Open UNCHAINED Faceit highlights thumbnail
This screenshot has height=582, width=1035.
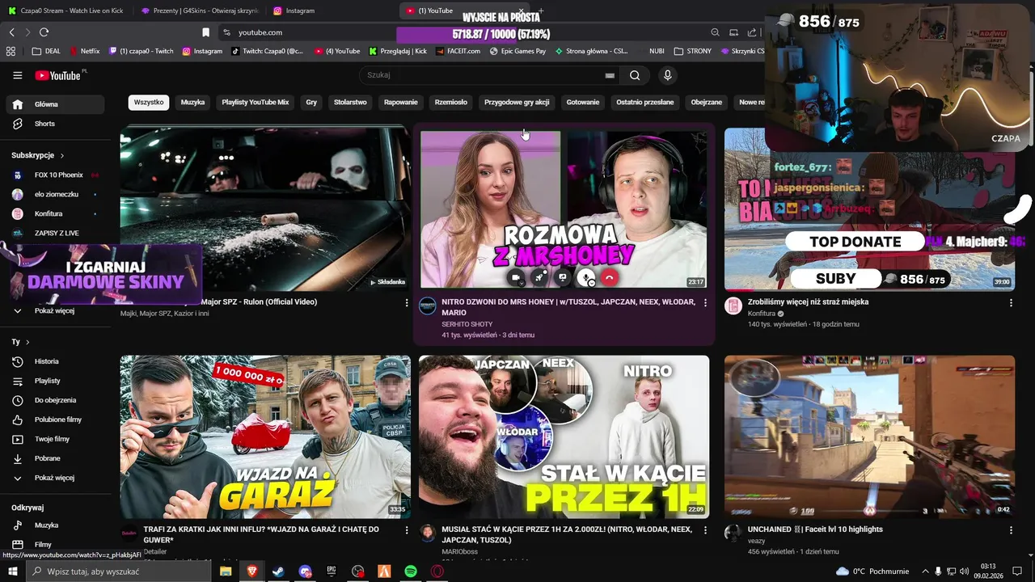tap(869, 436)
